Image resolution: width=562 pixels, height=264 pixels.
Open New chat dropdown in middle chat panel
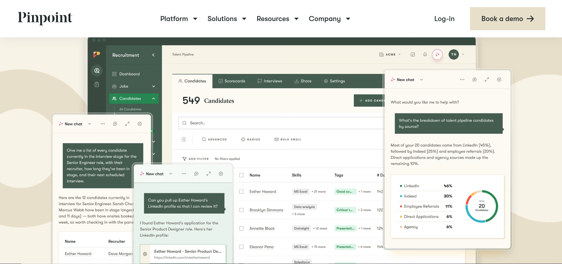coord(171,174)
